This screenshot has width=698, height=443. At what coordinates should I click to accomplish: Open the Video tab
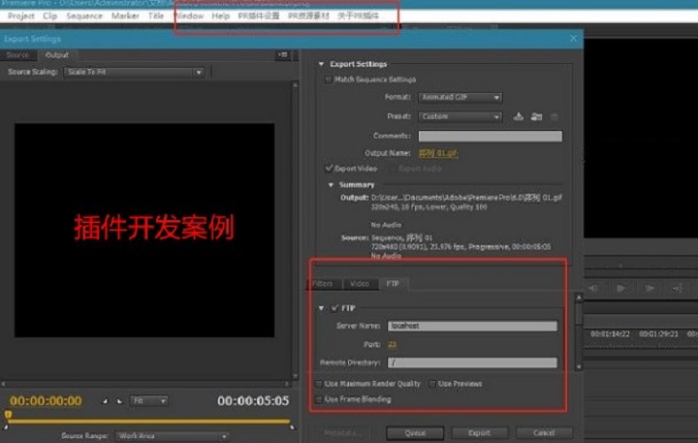tap(360, 284)
